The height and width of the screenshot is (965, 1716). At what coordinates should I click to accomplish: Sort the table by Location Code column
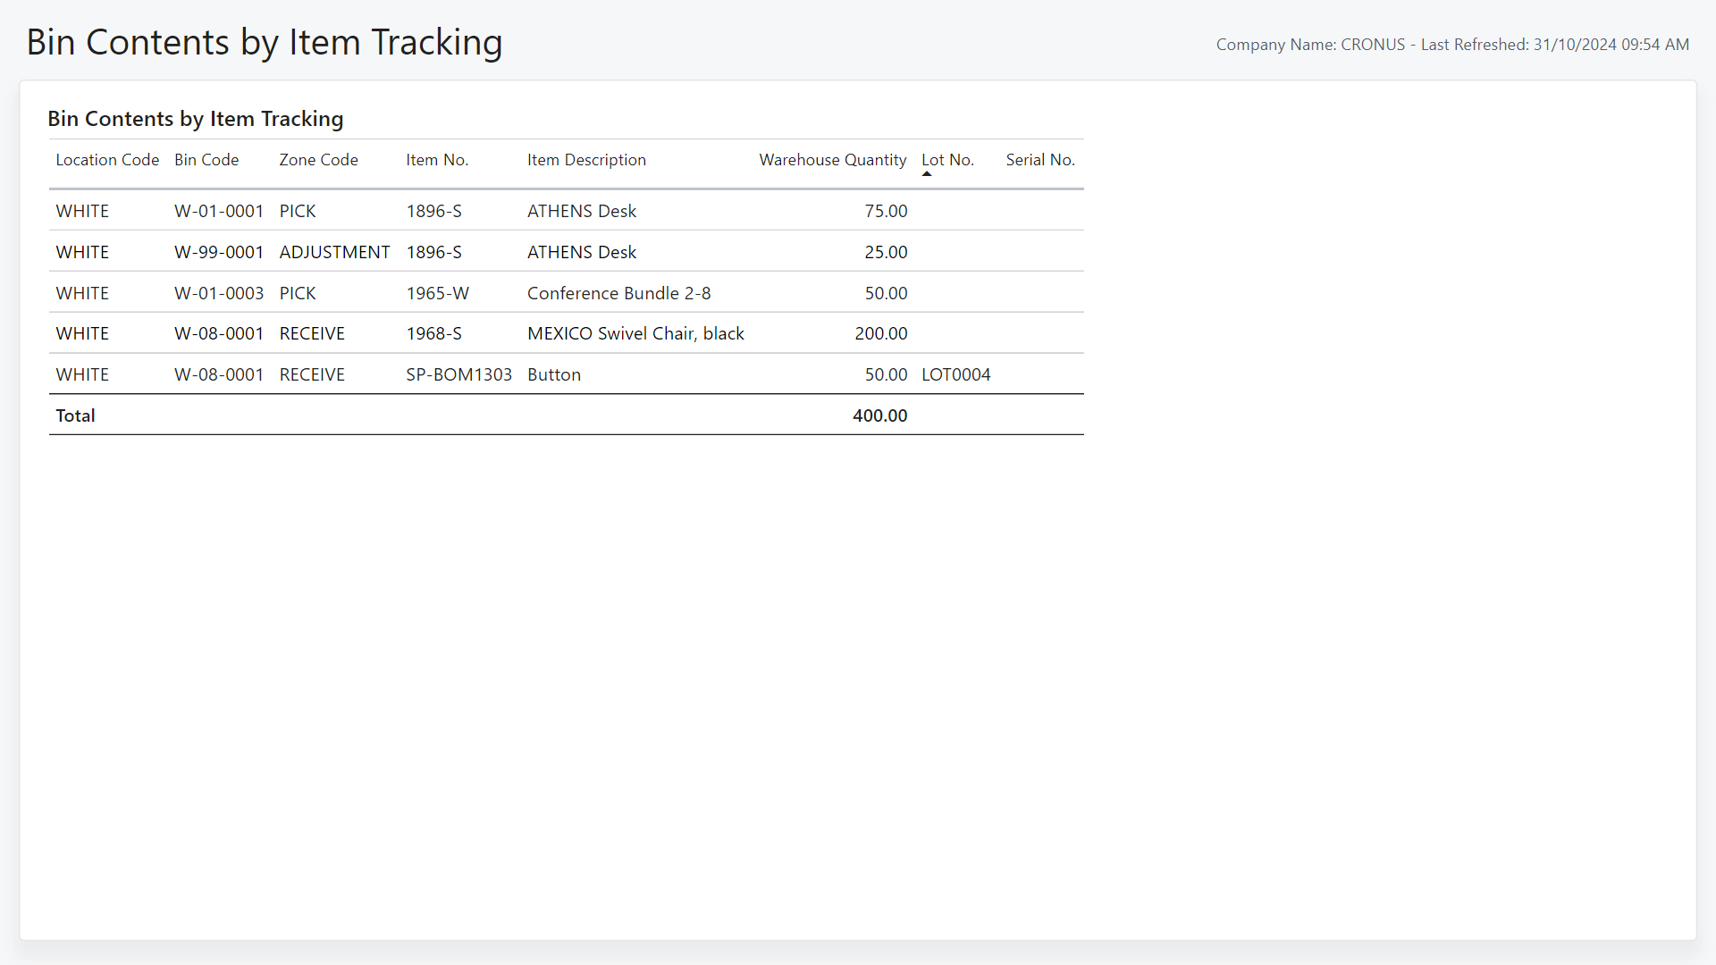(x=106, y=160)
